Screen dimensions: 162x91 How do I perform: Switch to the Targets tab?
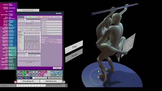[30, 17]
